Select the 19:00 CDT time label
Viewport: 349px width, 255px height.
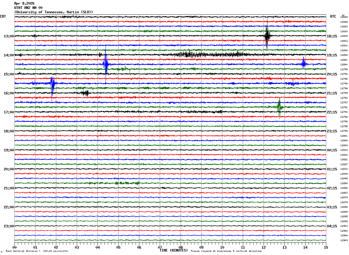9,150
